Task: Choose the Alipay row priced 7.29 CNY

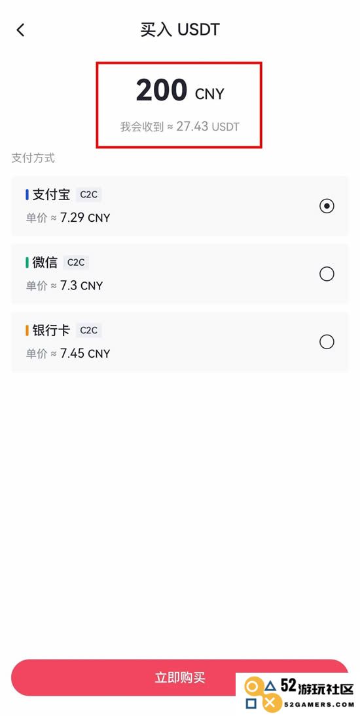Action: (x=179, y=206)
